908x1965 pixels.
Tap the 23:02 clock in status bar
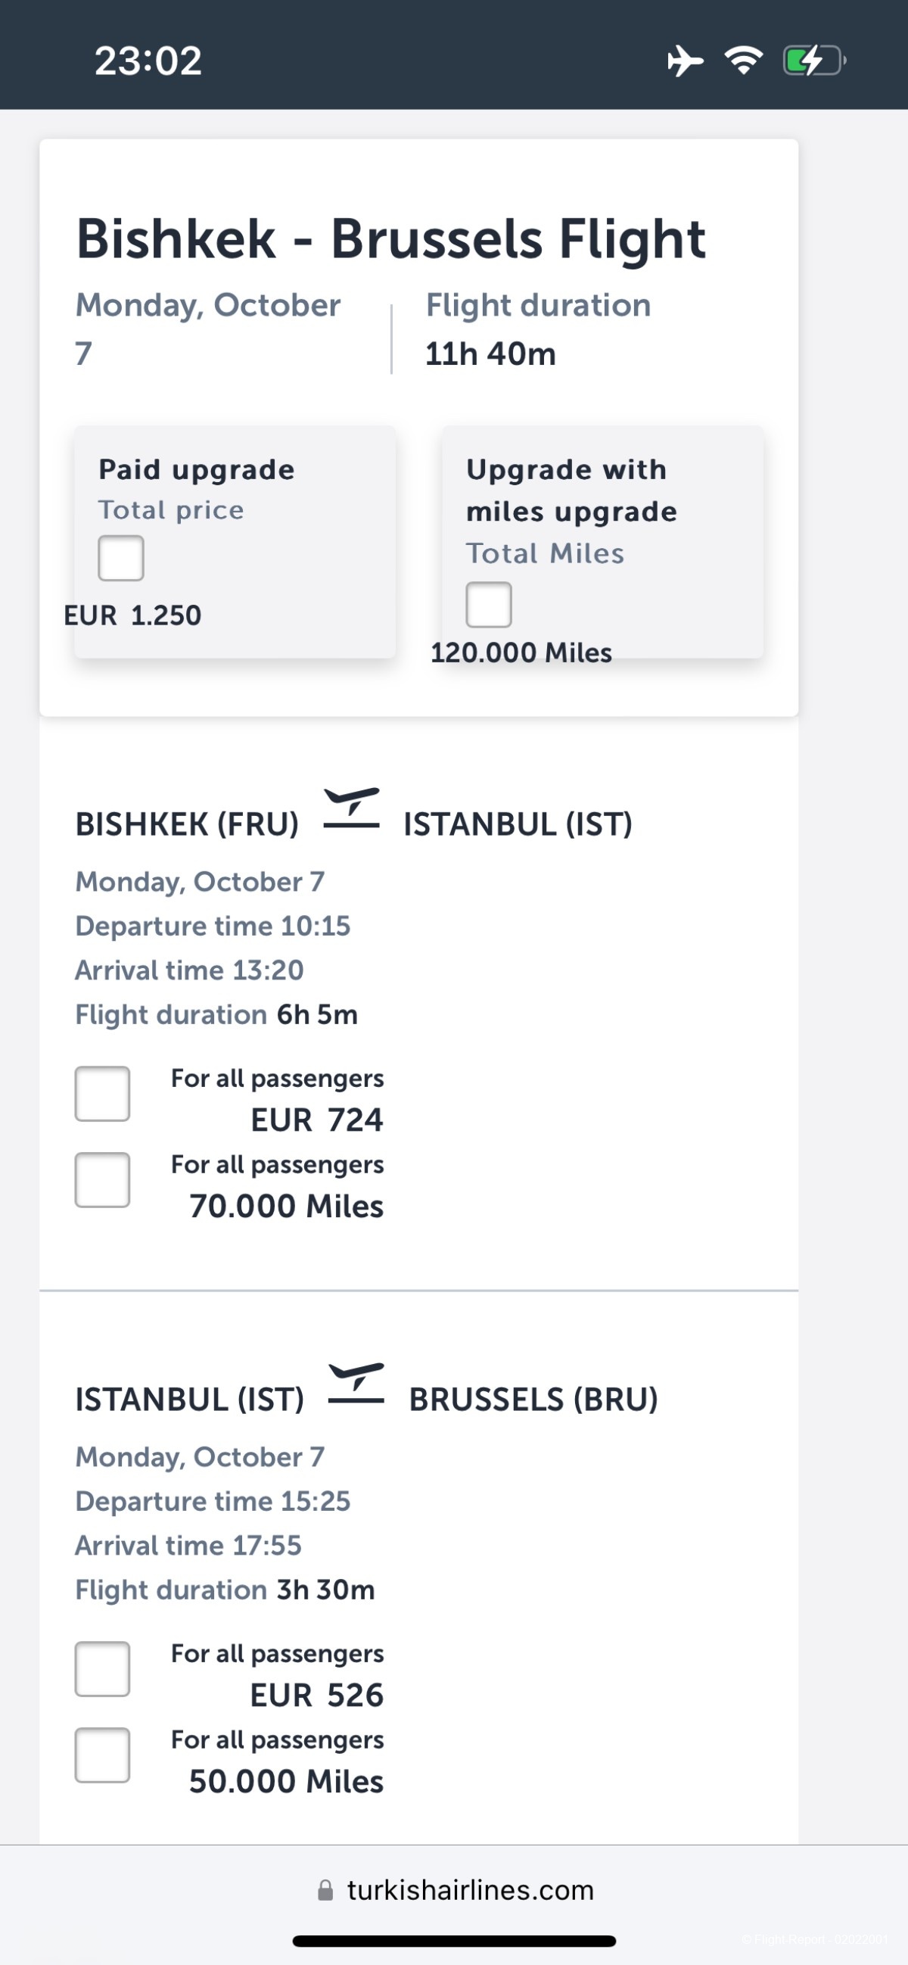pyautogui.click(x=148, y=61)
